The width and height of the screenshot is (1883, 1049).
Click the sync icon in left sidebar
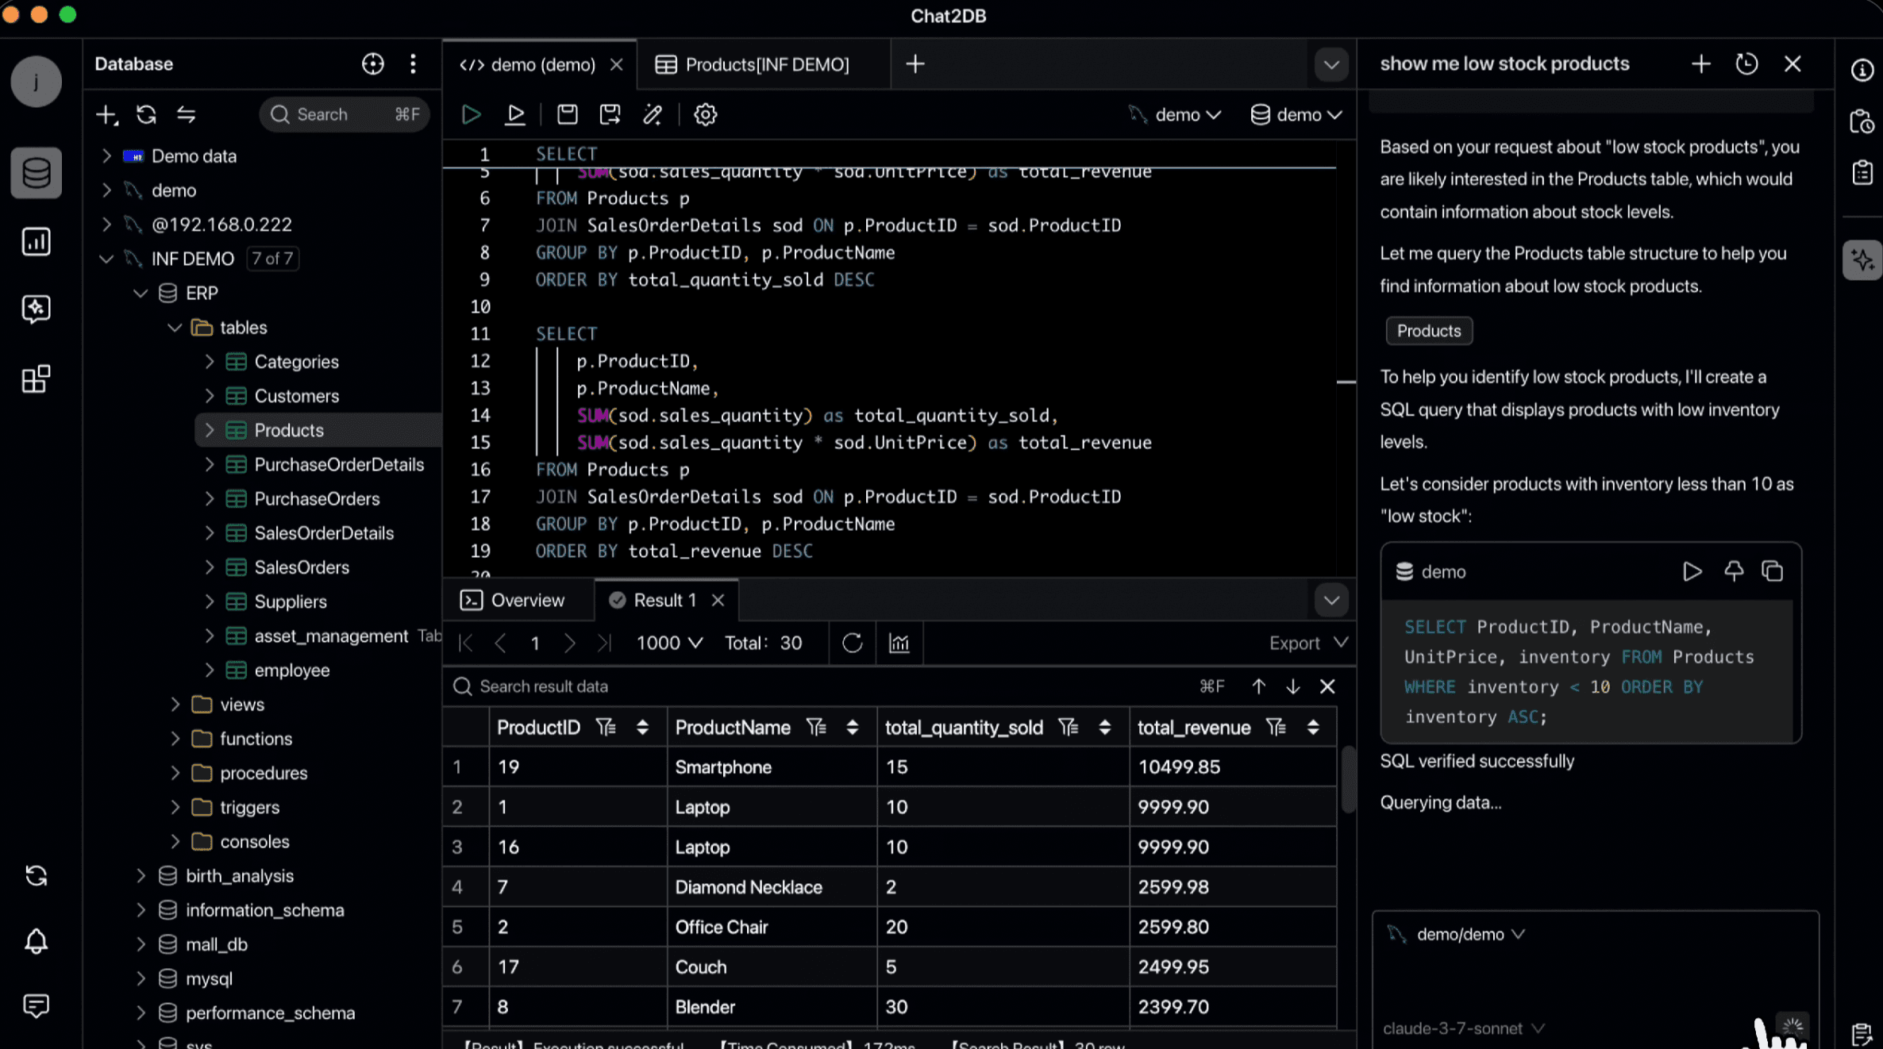tap(36, 875)
